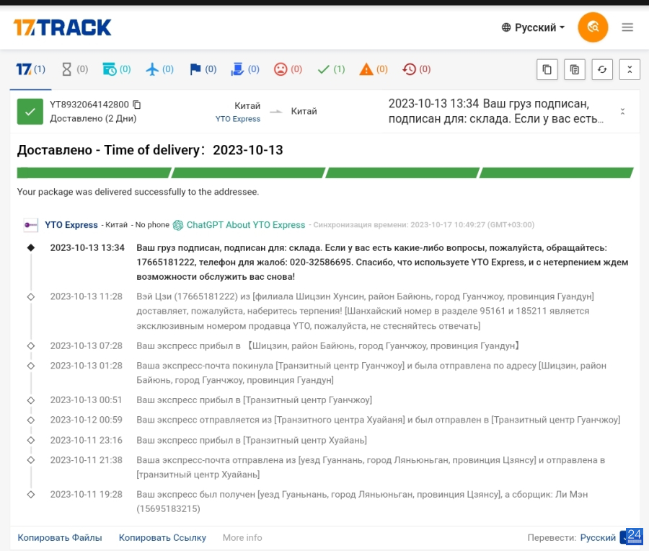Click timestamp 2023-10-13 13:34 in timeline
This screenshot has width=649, height=551.
(x=87, y=247)
